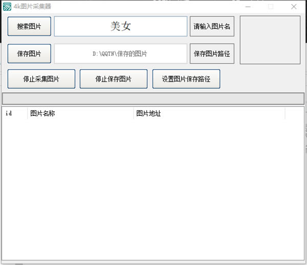Viewport: 307px width, 265px height.
Task: Maximize the 4k图片采集器 window
Action: click(x=271, y=7)
